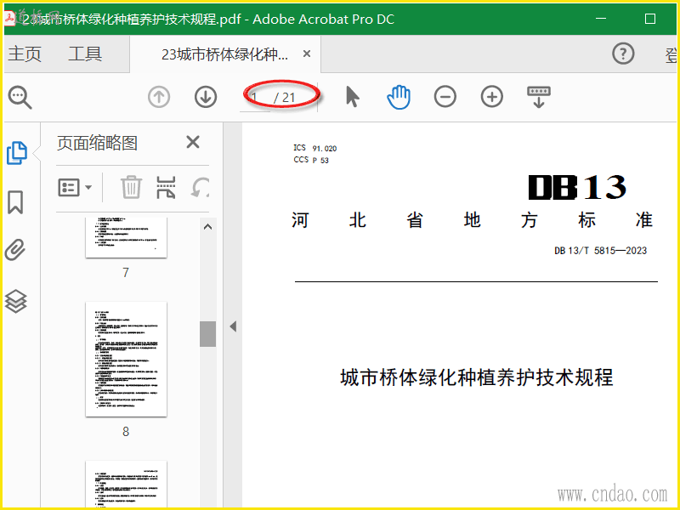This screenshot has width=680, height=510.
Task: Go to next page with down arrow
Action: tap(206, 97)
